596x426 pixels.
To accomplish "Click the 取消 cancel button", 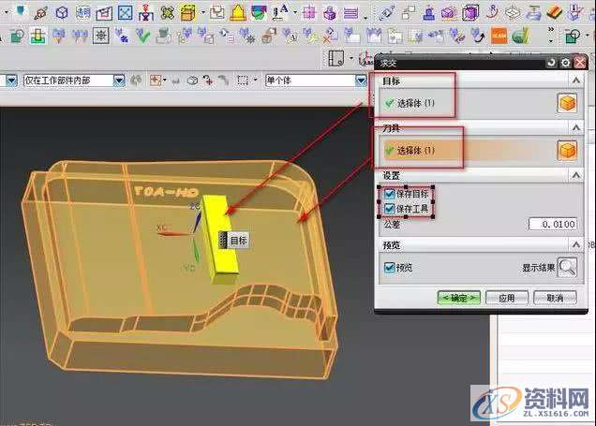I will [555, 297].
